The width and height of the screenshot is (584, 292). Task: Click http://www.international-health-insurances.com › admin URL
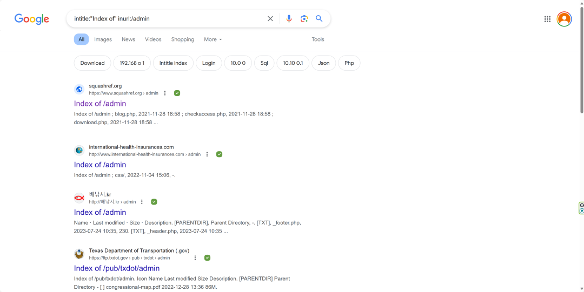click(x=144, y=154)
